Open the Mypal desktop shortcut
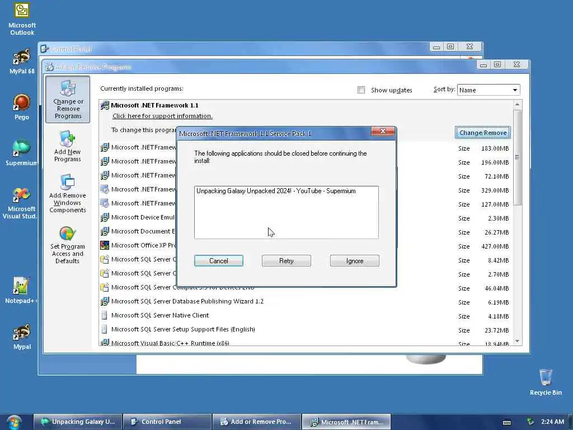573x430 pixels. pos(22,336)
